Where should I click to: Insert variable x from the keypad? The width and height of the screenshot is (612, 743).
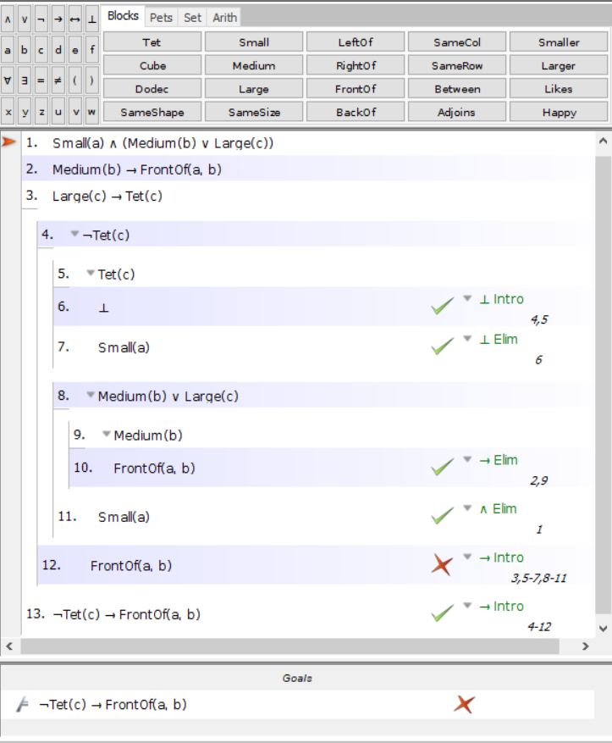pos(8,111)
